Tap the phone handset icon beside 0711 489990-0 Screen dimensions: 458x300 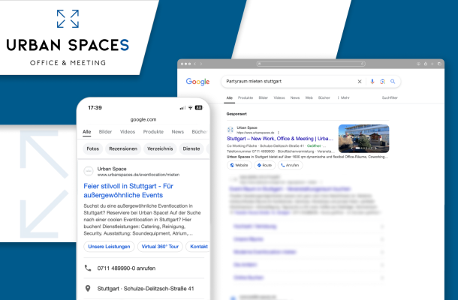coord(88,268)
